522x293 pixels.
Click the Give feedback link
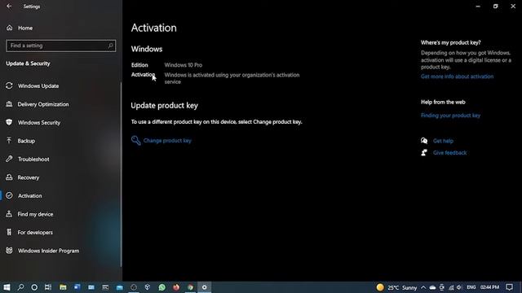(x=449, y=153)
